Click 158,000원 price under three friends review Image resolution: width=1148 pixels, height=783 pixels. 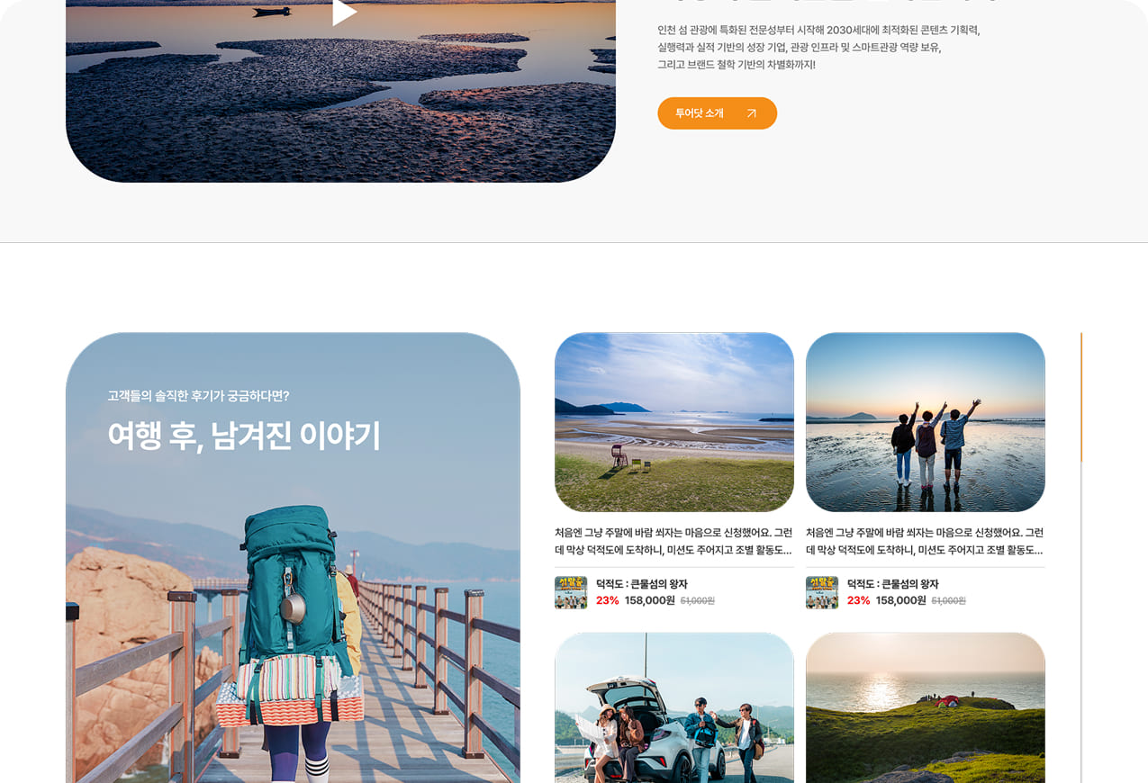(x=900, y=600)
